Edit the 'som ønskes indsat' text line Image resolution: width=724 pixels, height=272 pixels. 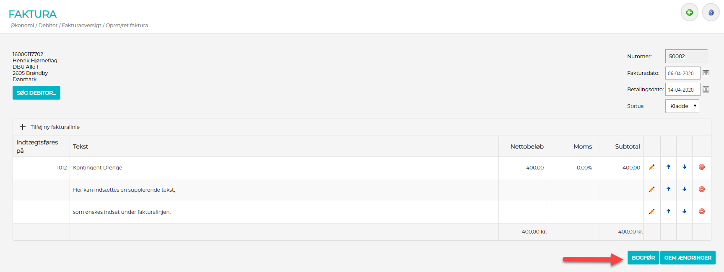tap(652, 212)
